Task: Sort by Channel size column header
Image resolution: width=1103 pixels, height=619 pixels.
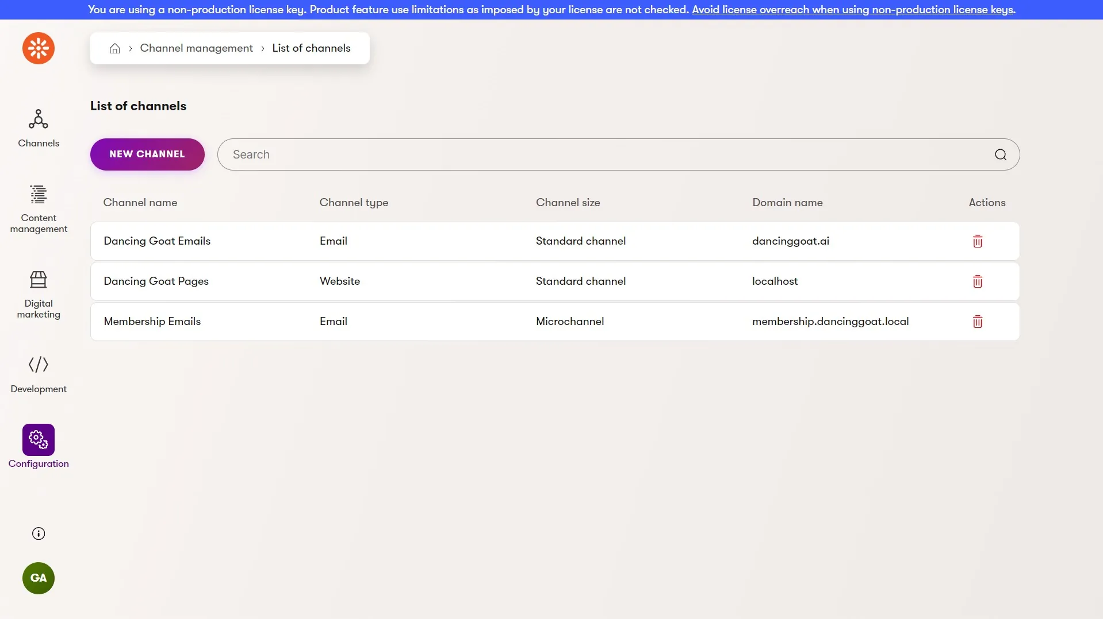Action: point(568,203)
